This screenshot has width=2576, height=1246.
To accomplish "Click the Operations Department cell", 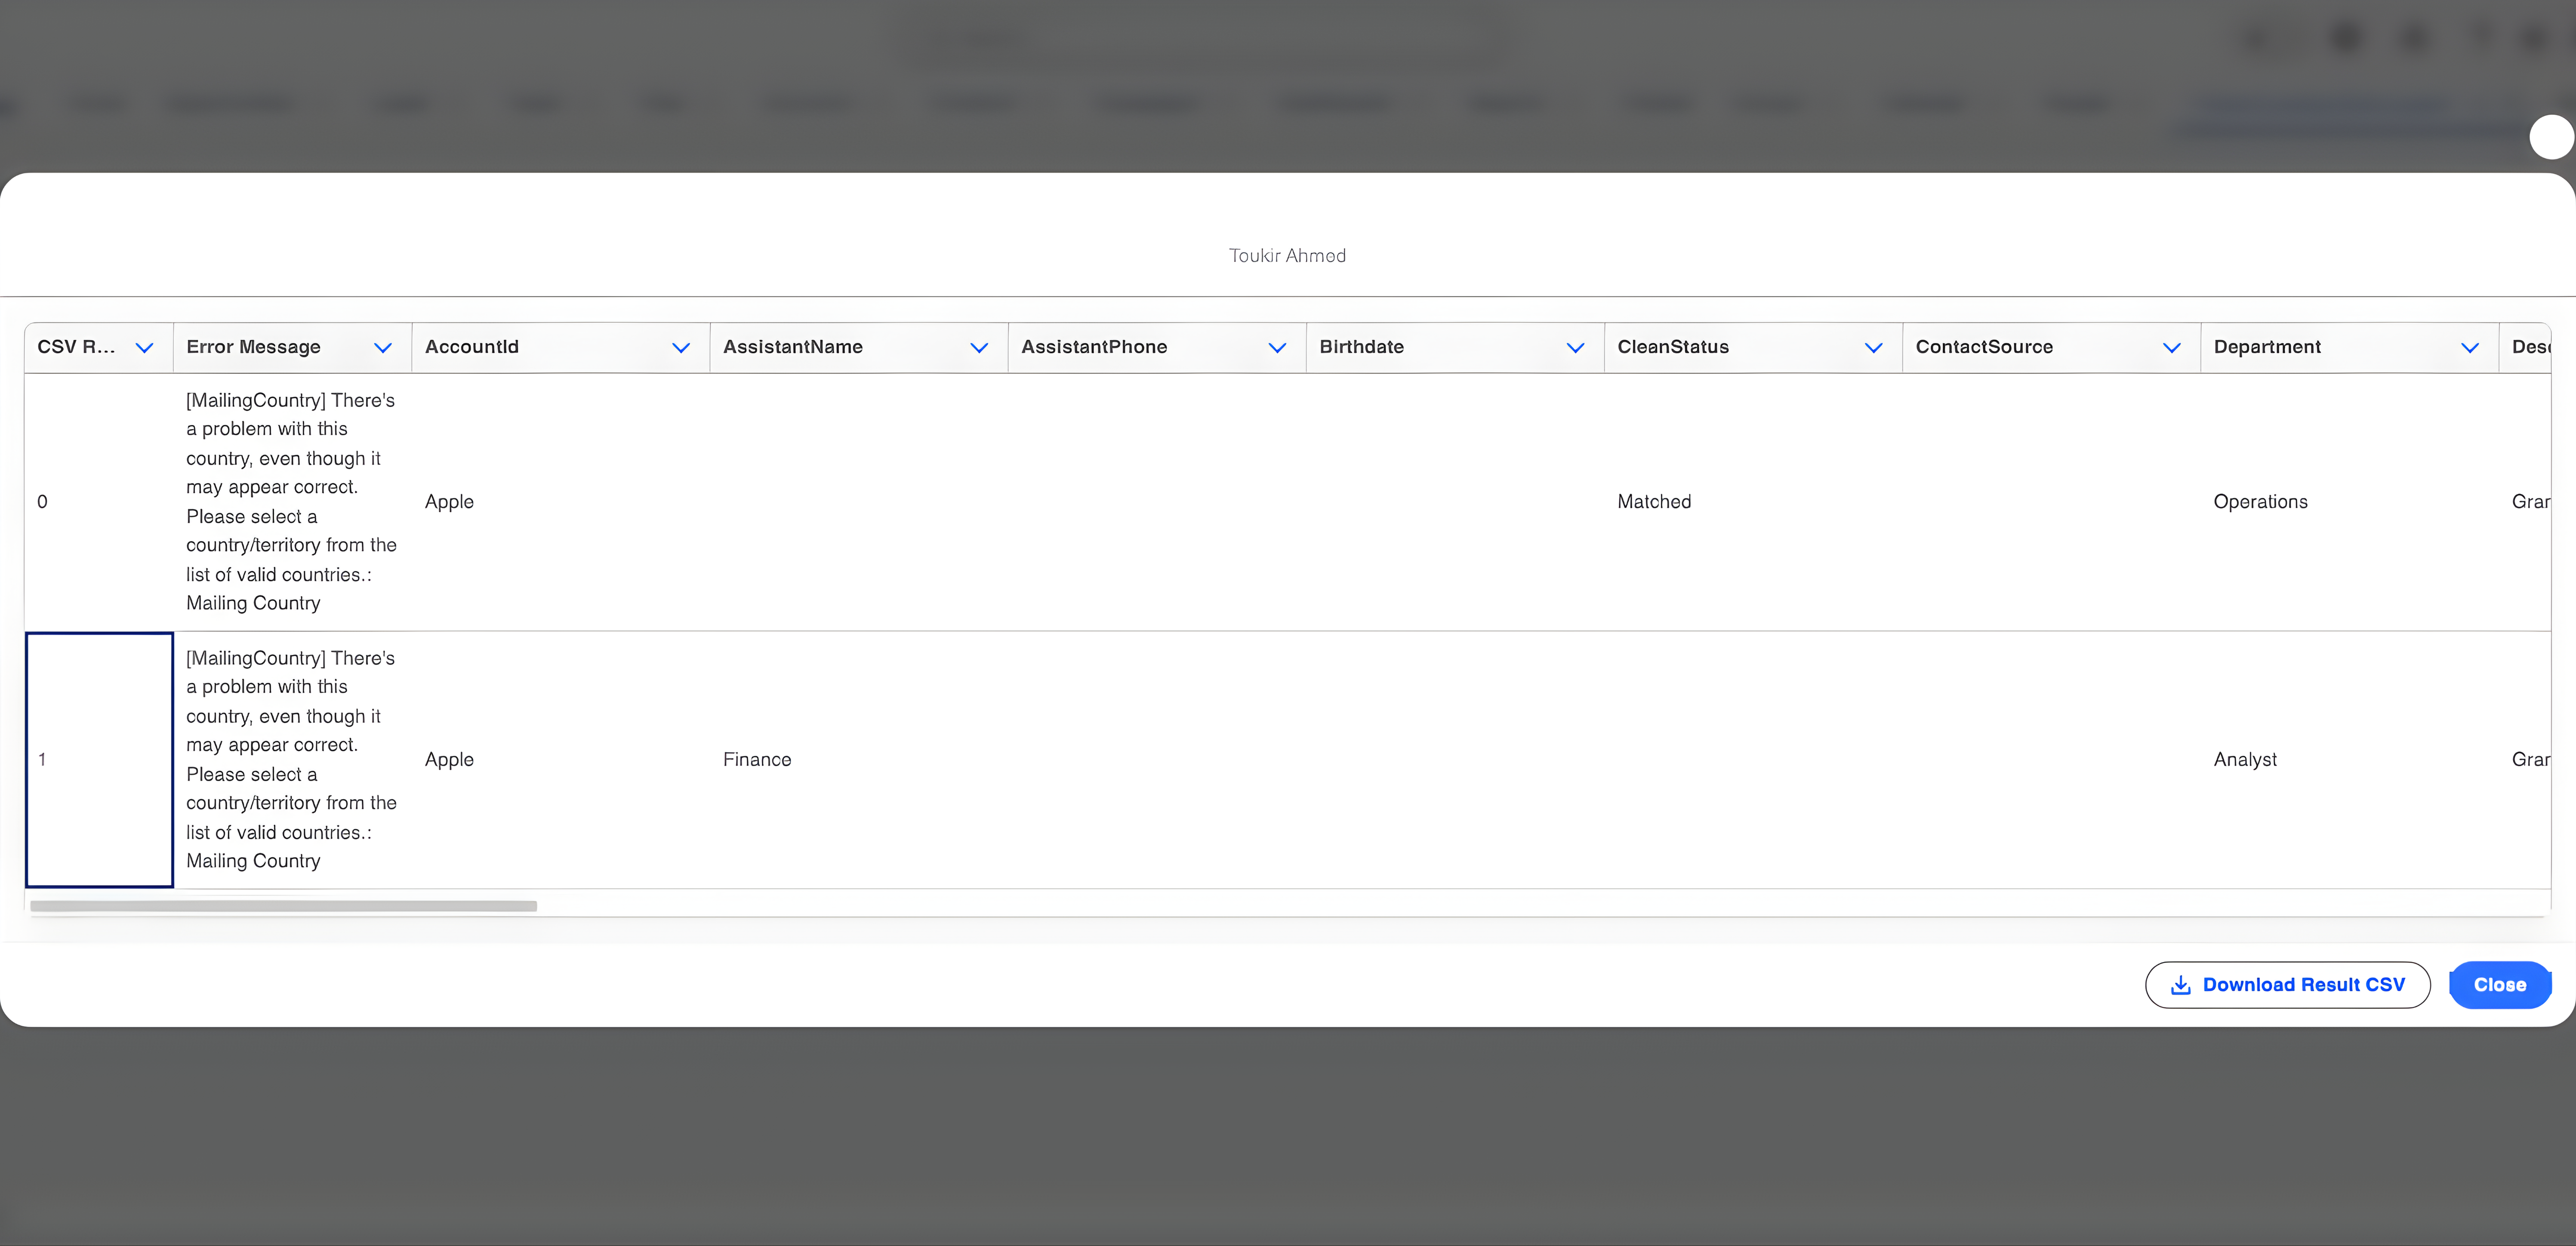I will coord(2260,502).
